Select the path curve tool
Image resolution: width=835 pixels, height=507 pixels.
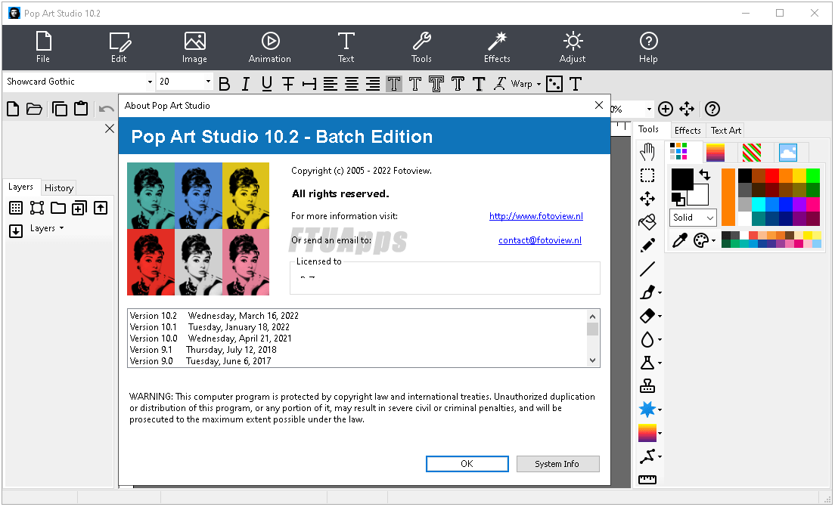pos(647,456)
